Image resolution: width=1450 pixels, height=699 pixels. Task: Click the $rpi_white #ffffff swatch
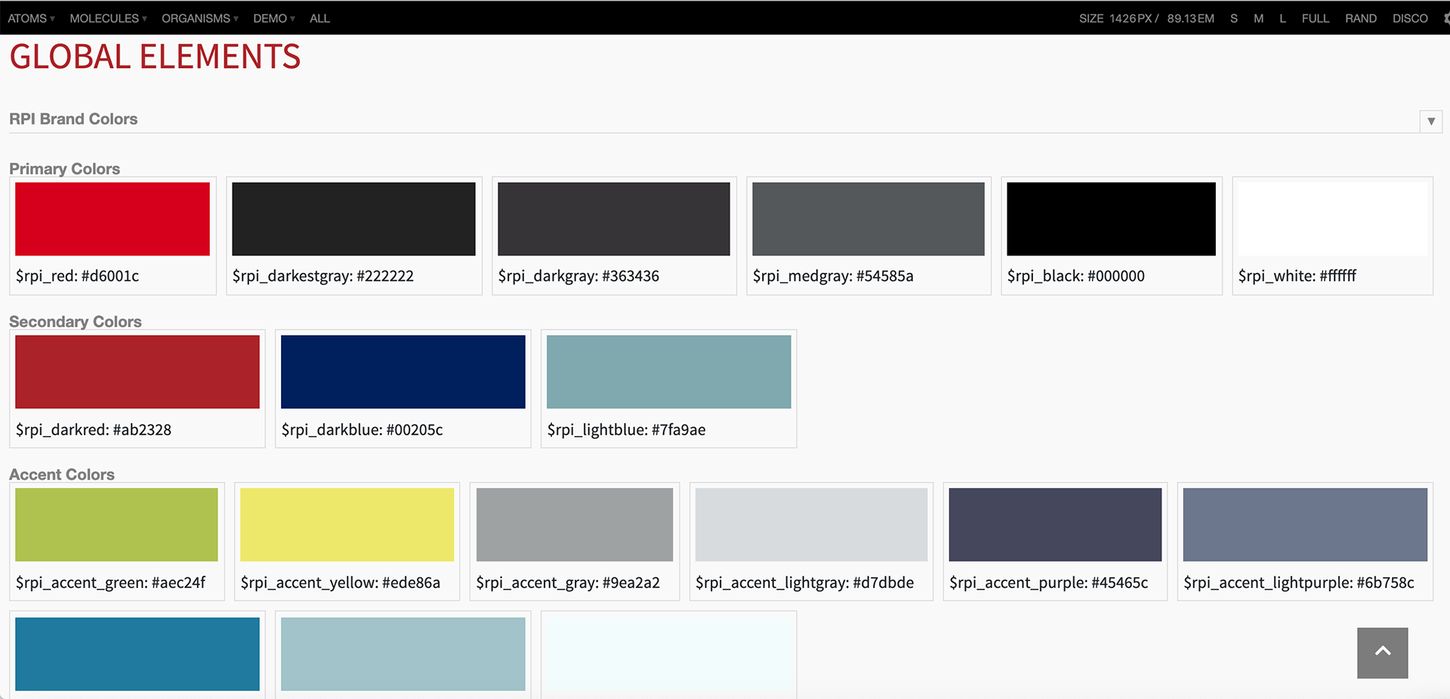coord(1333,219)
